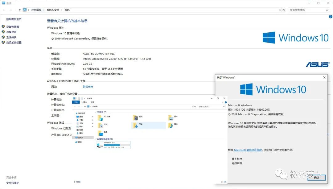Expand the File Explorer ribbon chevron

point(223,102)
